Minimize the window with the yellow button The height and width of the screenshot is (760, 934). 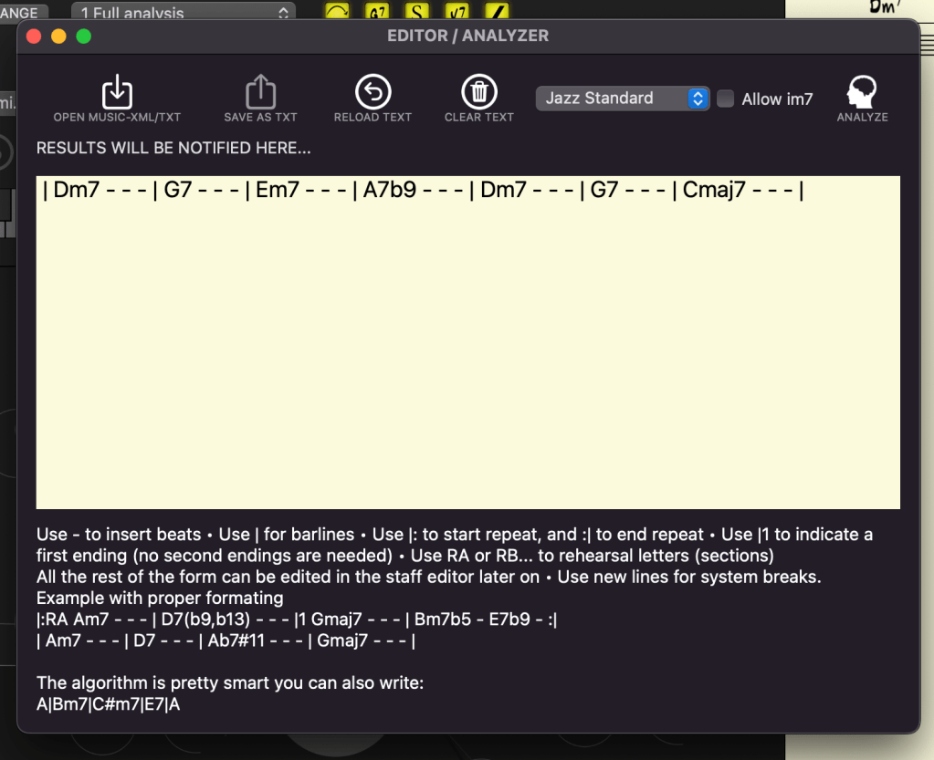[58, 36]
